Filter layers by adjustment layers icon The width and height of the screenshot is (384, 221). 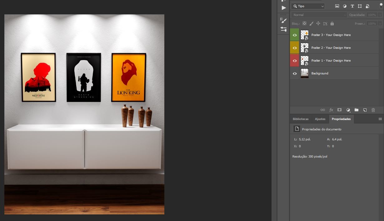click(x=345, y=6)
